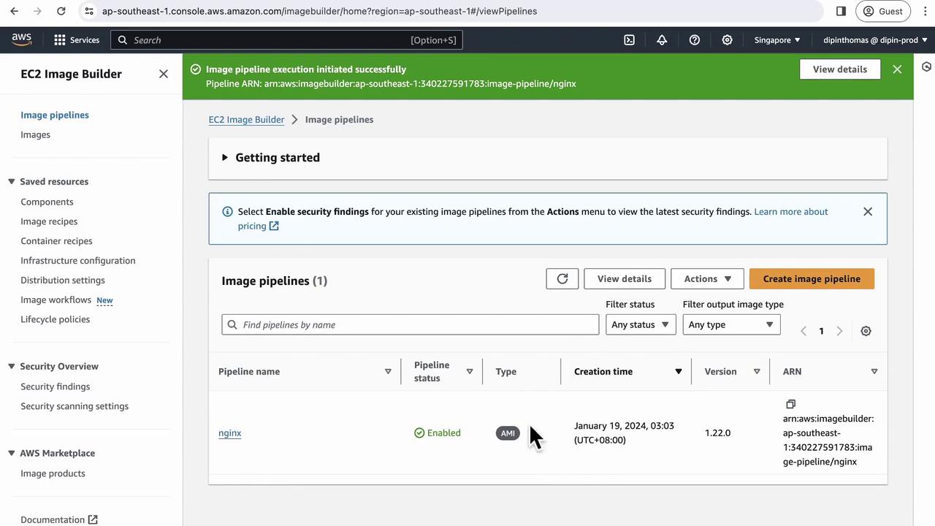The image size is (935, 526).
Task: Open the notifications bell
Action: tap(662, 40)
